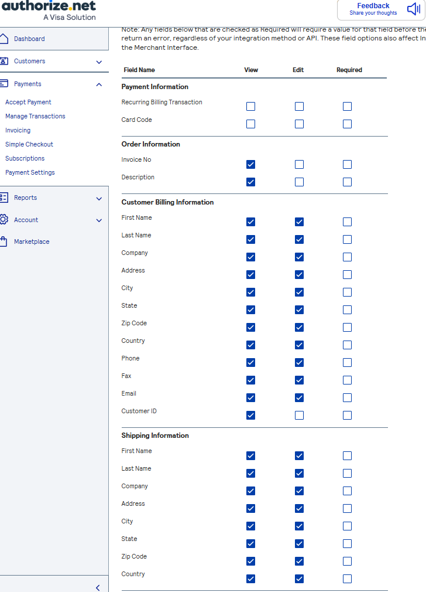Image resolution: width=426 pixels, height=592 pixels.
Task: Check Required for billing Email
Action: (347, 397)
